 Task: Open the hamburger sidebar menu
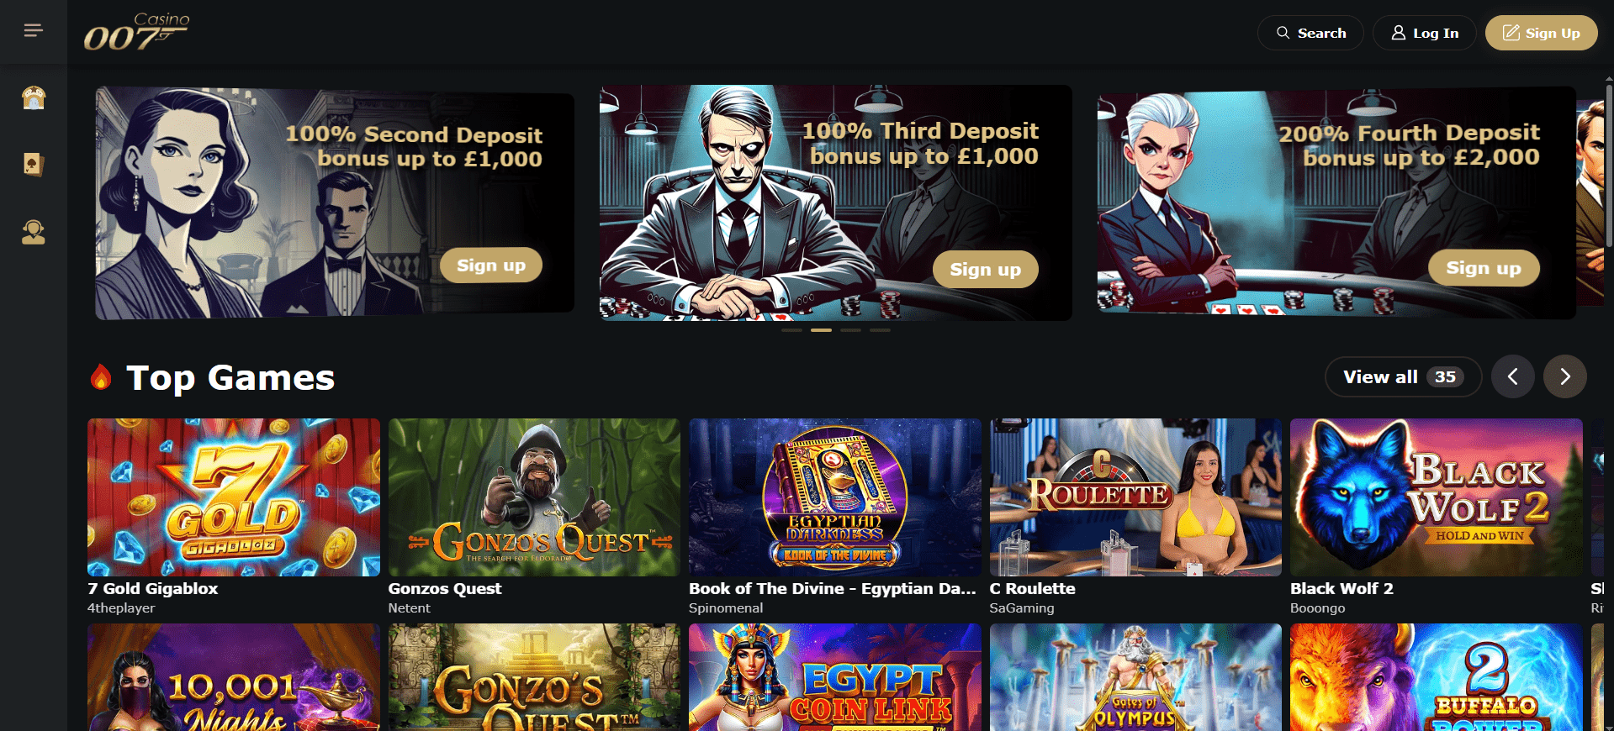[33, 31]
